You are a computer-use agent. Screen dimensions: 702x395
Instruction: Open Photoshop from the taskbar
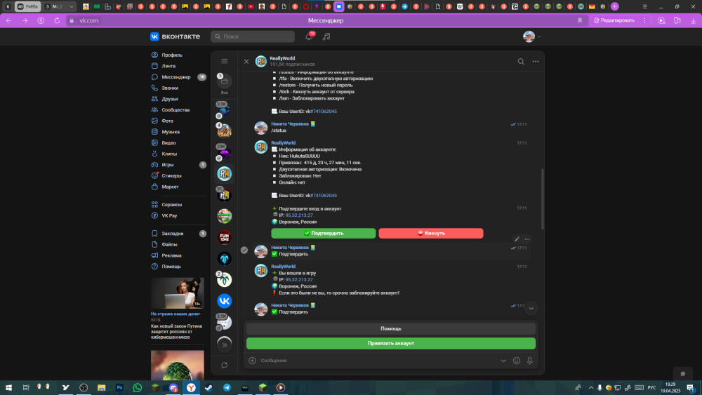pos(119,387)
